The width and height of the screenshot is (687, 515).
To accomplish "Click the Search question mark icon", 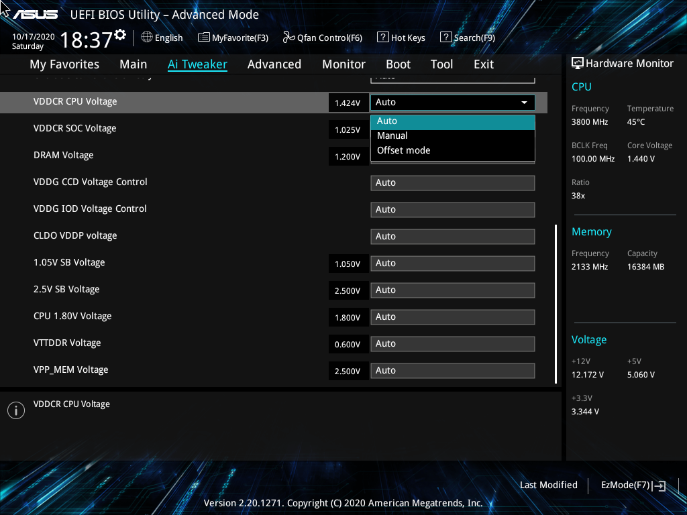I will click(x=445, y=38).
